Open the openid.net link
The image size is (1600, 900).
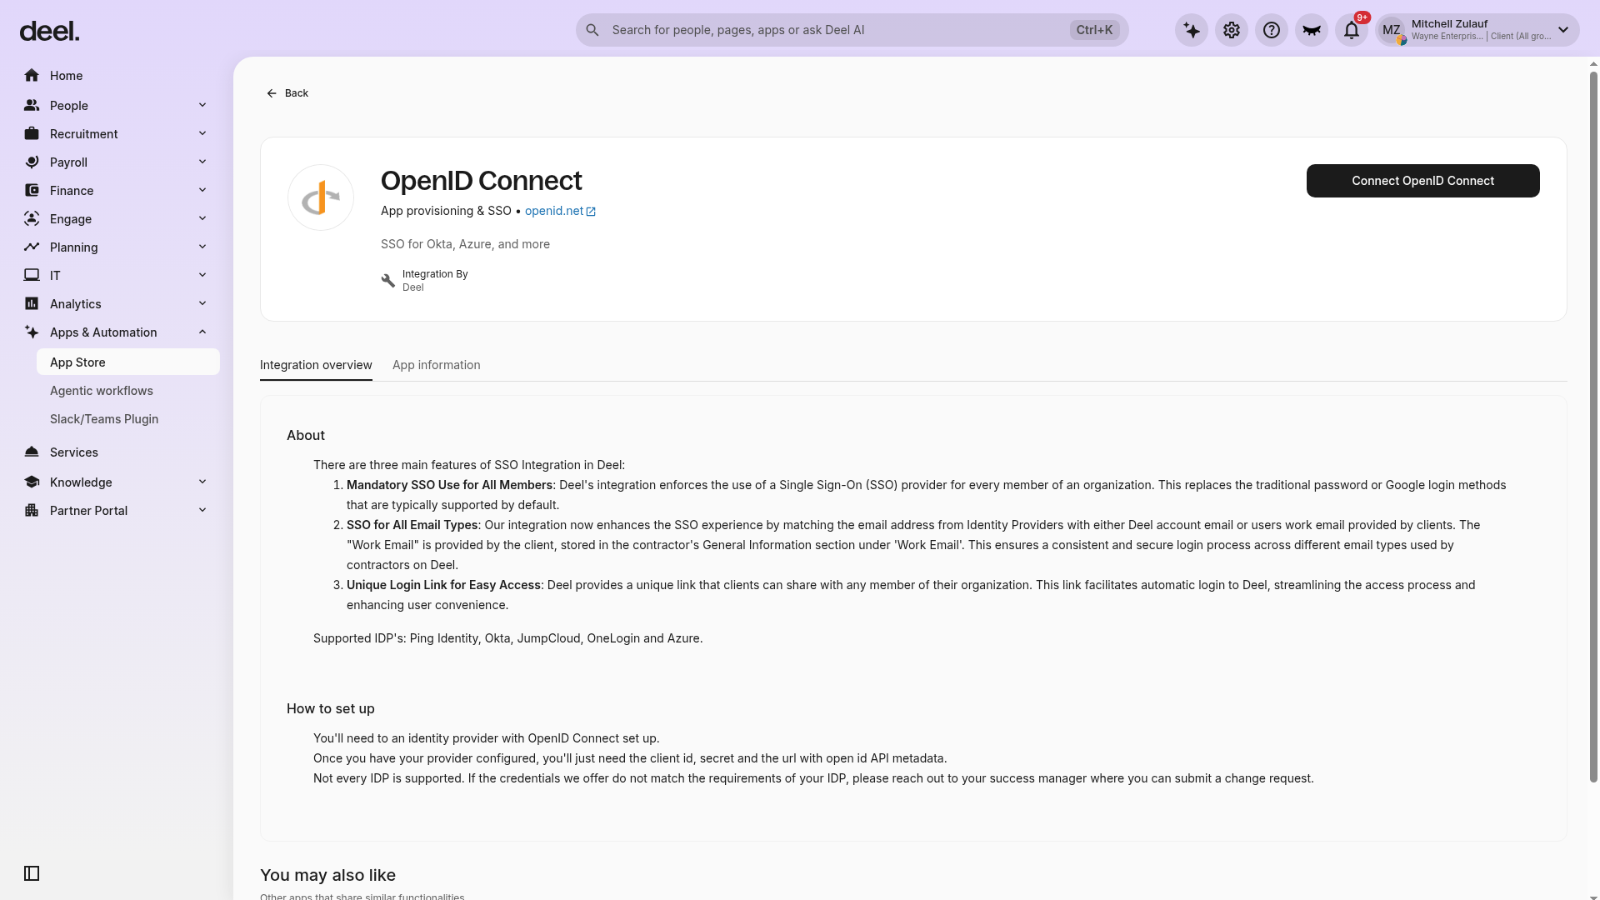[554, 211]
